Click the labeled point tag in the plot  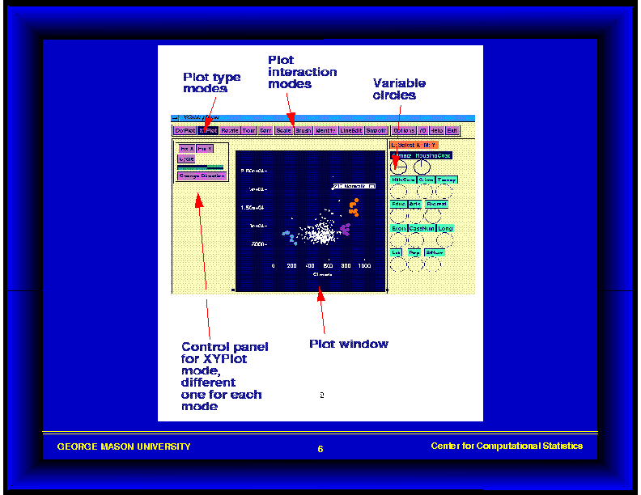pos(354,186)
